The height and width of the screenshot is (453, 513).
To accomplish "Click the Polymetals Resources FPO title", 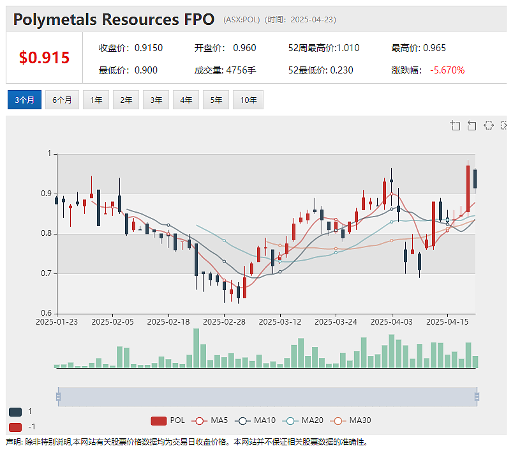I will click(114, 19).
